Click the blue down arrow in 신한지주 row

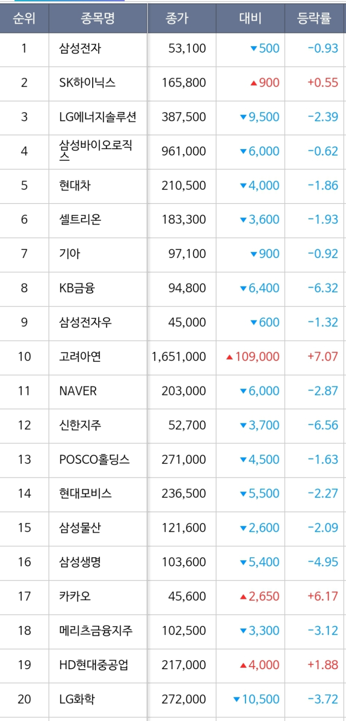tap(243, 426)
